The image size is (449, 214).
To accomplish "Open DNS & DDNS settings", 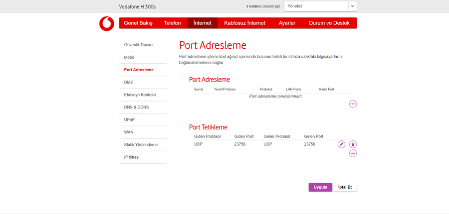I will pos(136,107).
